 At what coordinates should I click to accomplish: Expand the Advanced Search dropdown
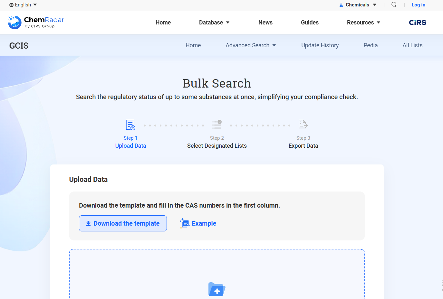[251, 45]
